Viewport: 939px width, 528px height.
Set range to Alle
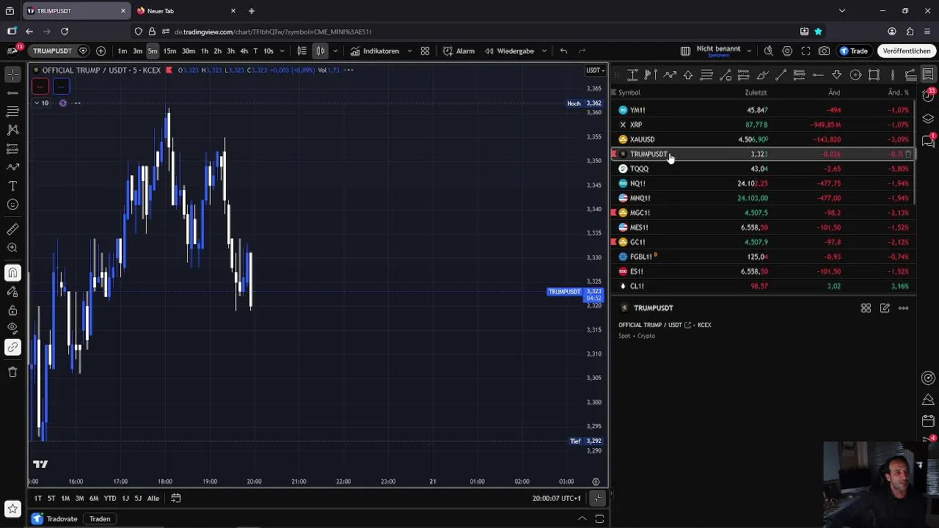point(153,499)
